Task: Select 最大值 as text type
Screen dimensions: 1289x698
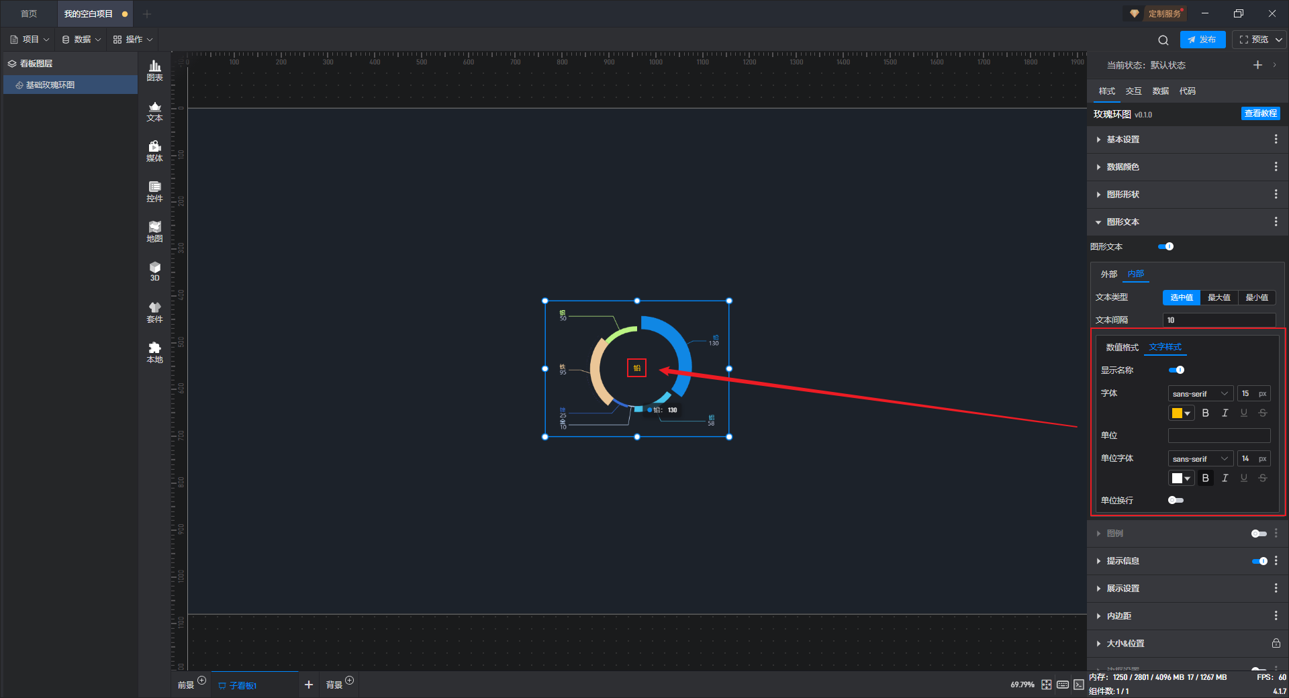Action: [1219, 297]
